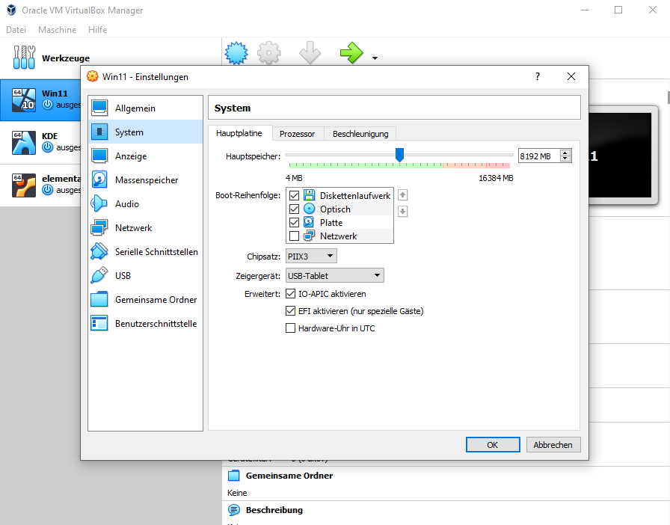The image size is (670, 525).
Task: Open the Hilfe menu
Action: [97, 29]
